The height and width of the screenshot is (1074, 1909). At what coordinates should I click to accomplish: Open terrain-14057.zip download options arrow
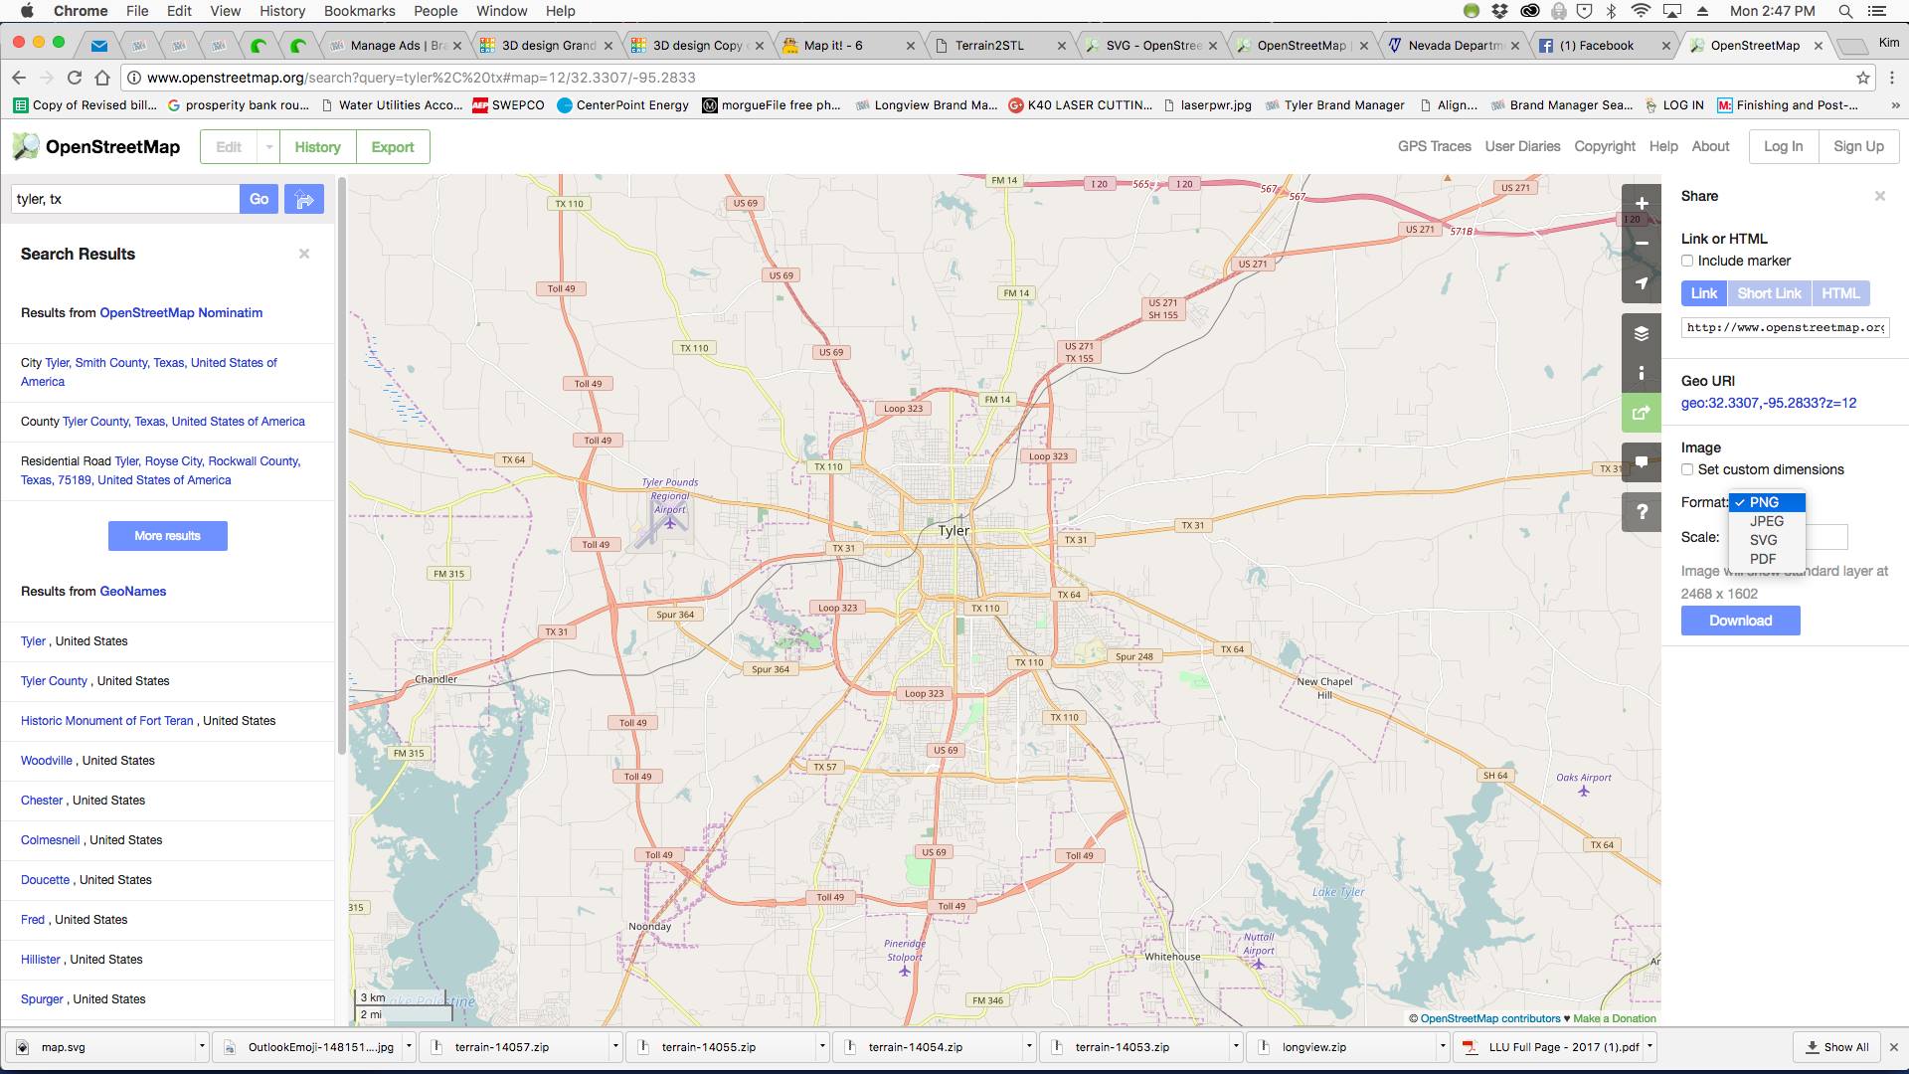pyautogui.click(x=615, y=1047)
